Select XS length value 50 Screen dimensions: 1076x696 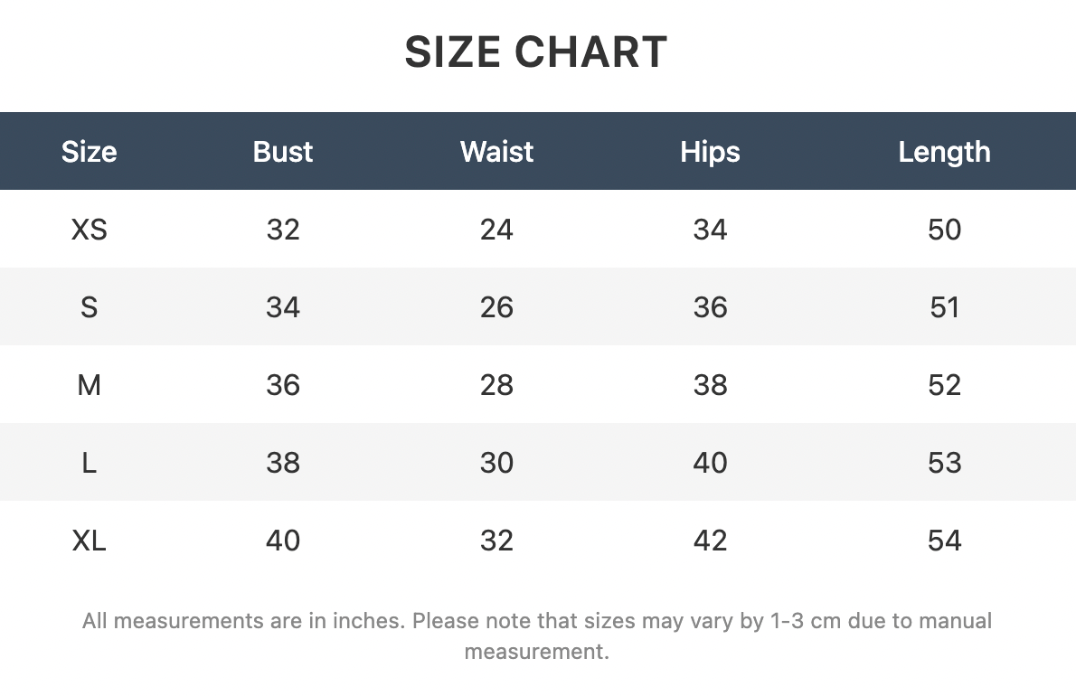coord(944,229)
